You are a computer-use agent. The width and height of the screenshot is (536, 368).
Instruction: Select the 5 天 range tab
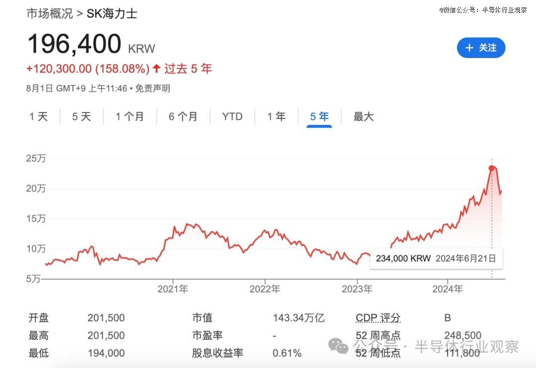coord(81,117)
